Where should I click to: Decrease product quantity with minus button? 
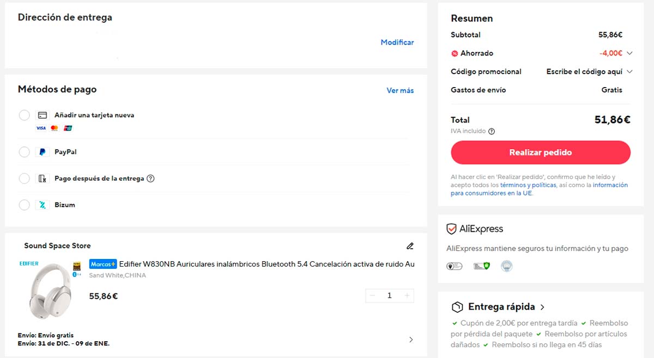[x=373, y=295]
